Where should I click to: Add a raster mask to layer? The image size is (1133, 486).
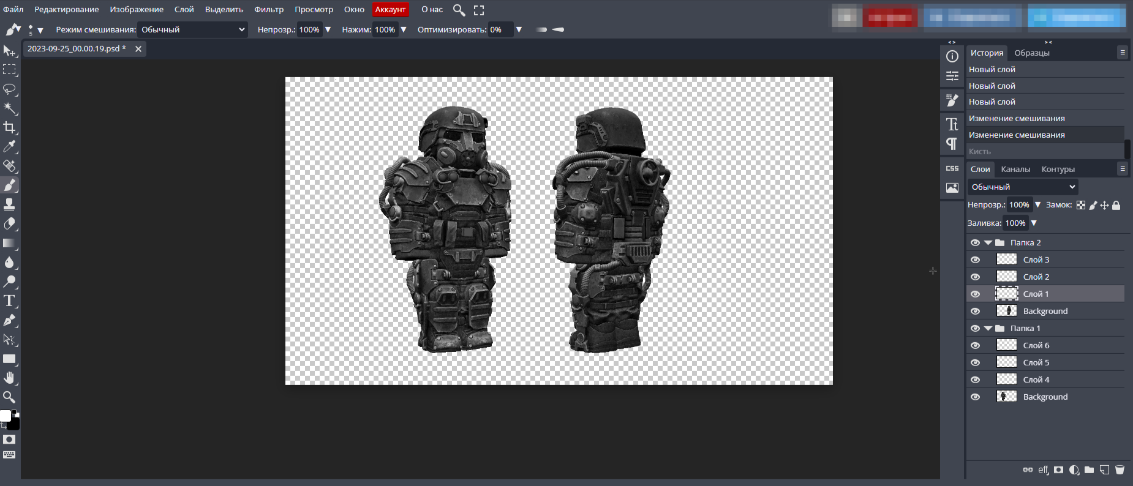tap(1058, 469)
